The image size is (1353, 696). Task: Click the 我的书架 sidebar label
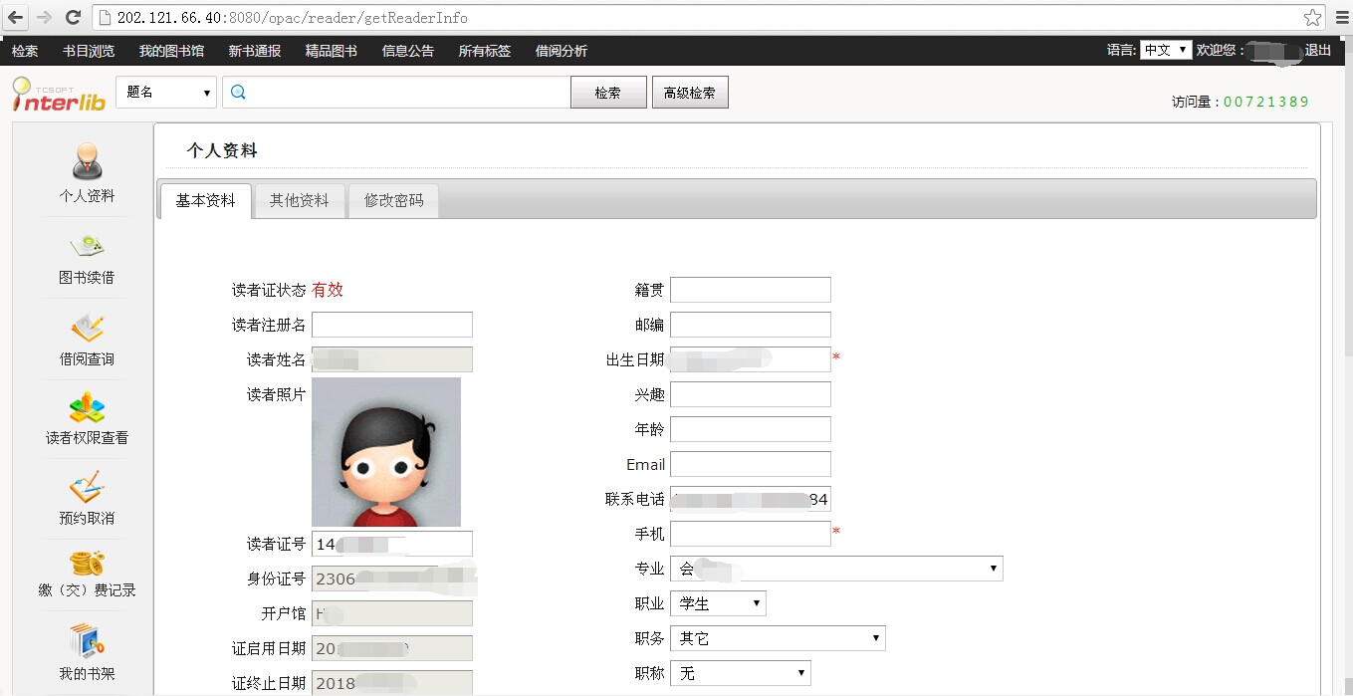click(87, 674)
